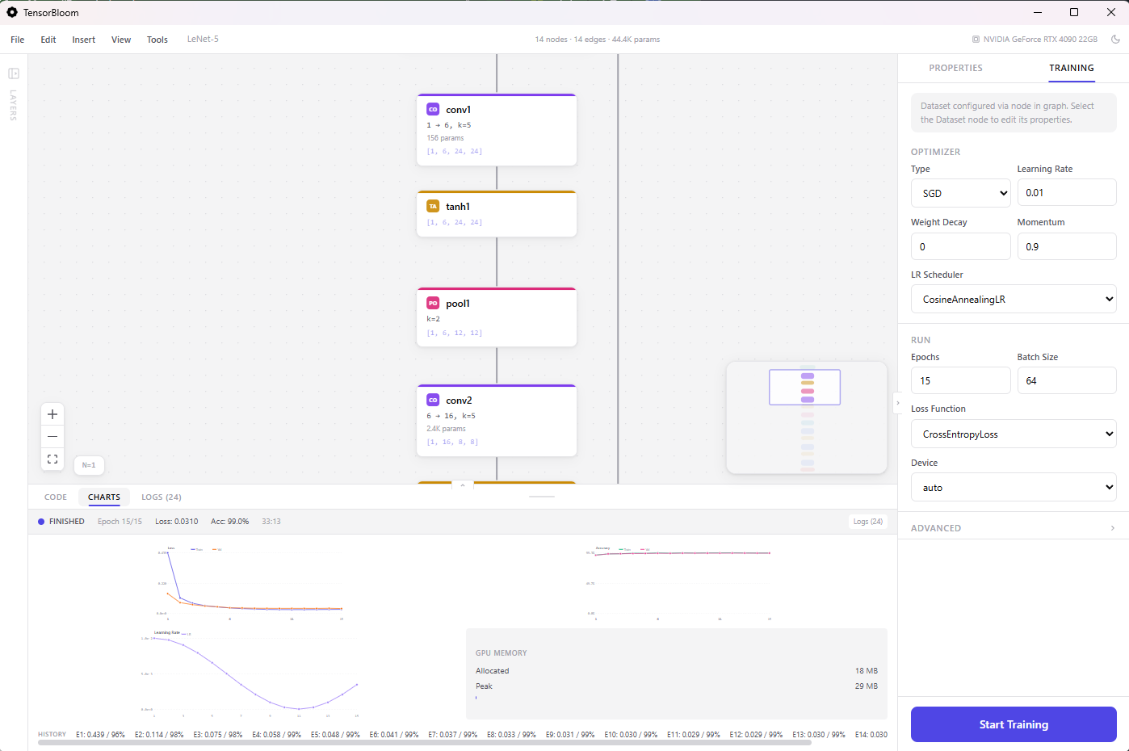The image size is (1129, 751).
Task: Toggle the N=1 batch display badge
Action: click(89, 465)
